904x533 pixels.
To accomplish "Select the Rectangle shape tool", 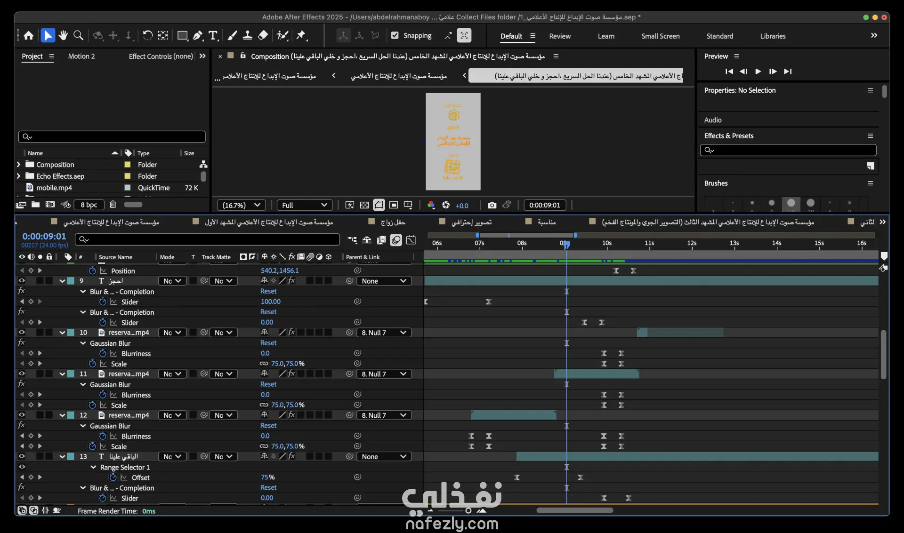I will (x=182, y=36).
